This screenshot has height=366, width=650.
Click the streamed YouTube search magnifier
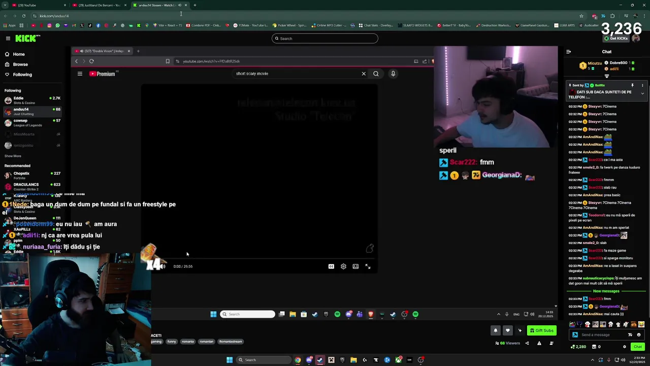pyautogui.click(x=376, y=74)
